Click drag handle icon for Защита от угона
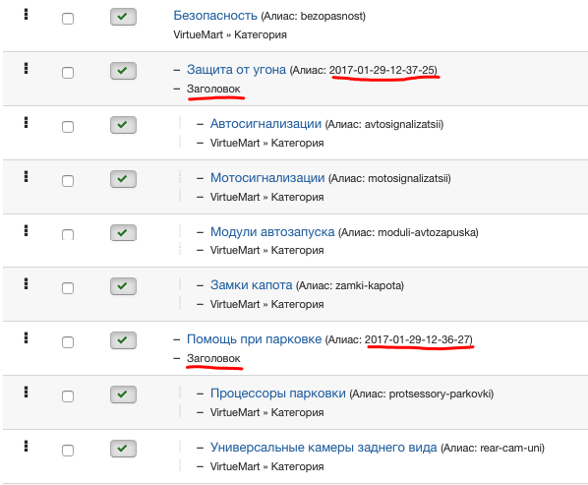588x485 pixels. point(26,68)
